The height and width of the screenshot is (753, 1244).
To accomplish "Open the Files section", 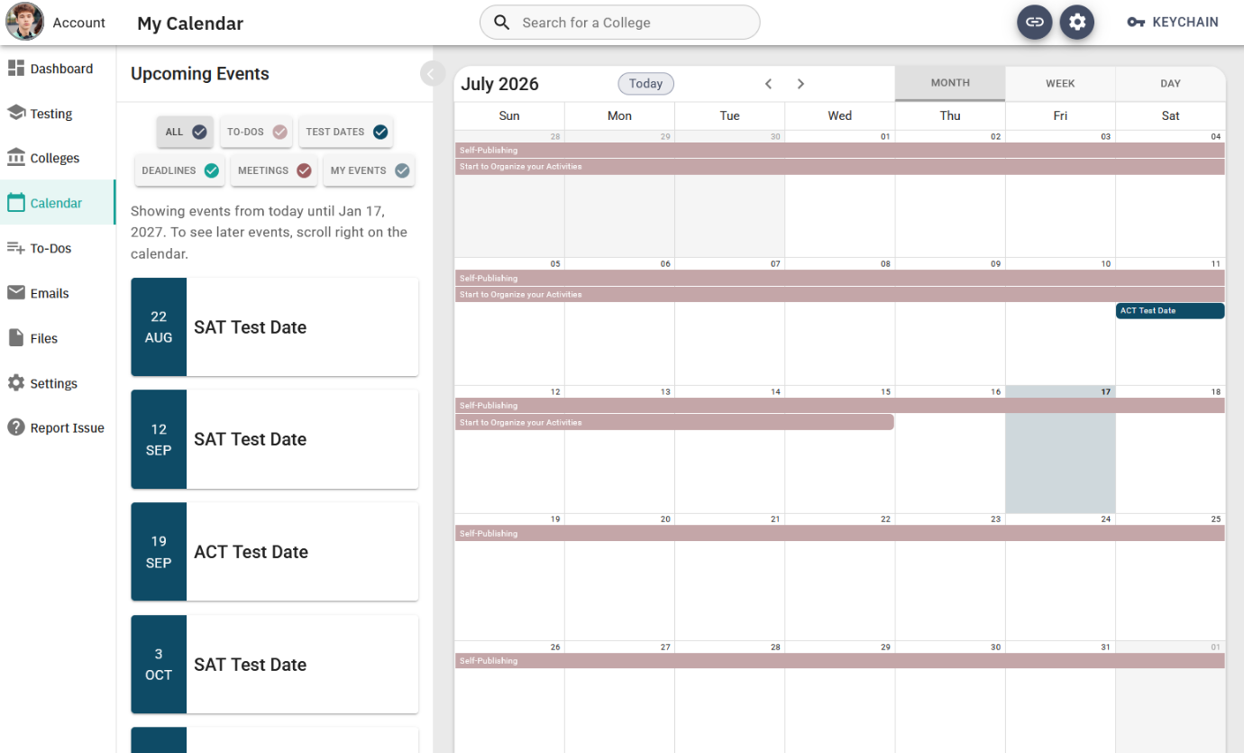I will pos(58,338).
